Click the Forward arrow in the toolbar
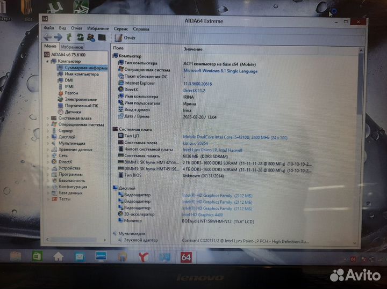The height and width of the screenshot is (289, 387). tap(58, 38)
